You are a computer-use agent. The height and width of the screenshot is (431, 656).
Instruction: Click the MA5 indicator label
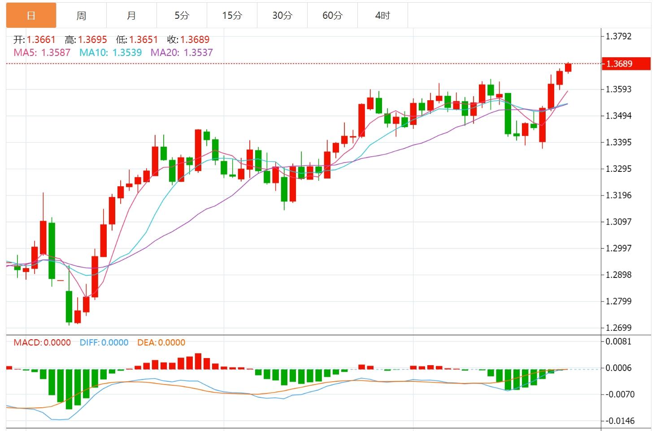pos(42,52)
